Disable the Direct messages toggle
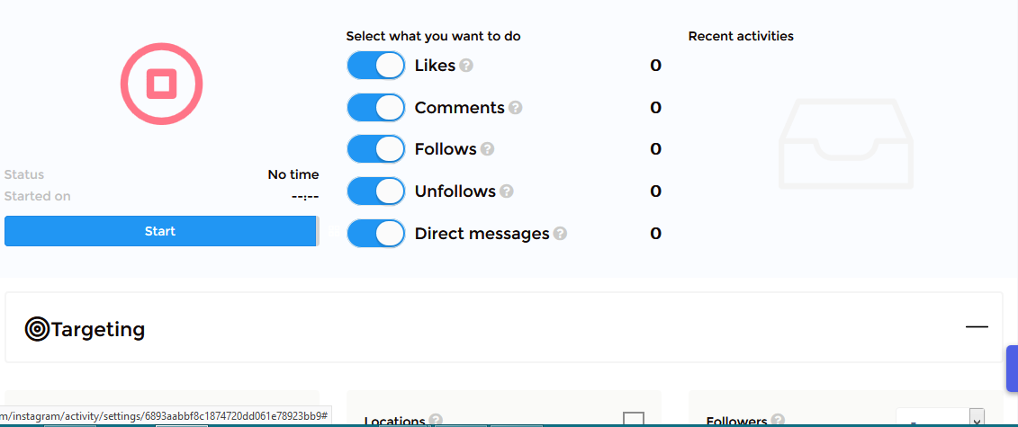This screenshot has height=427, width=1018. 376,233
